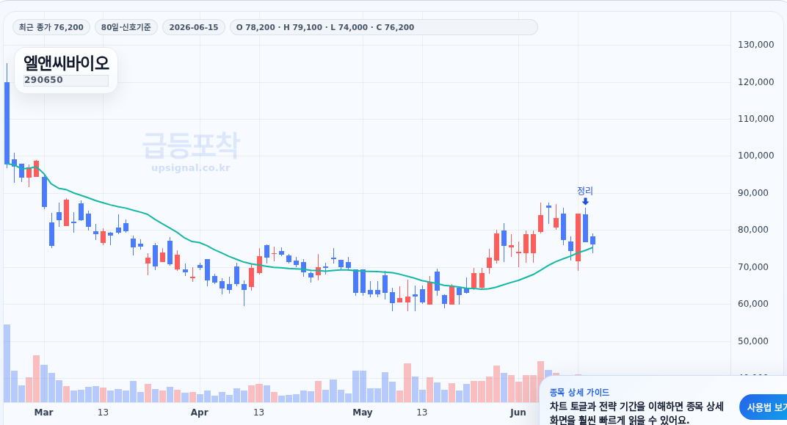The image size is (787, 425).
Task: Click the 종목 상세 가이드 heading
Action: (579, 393)
